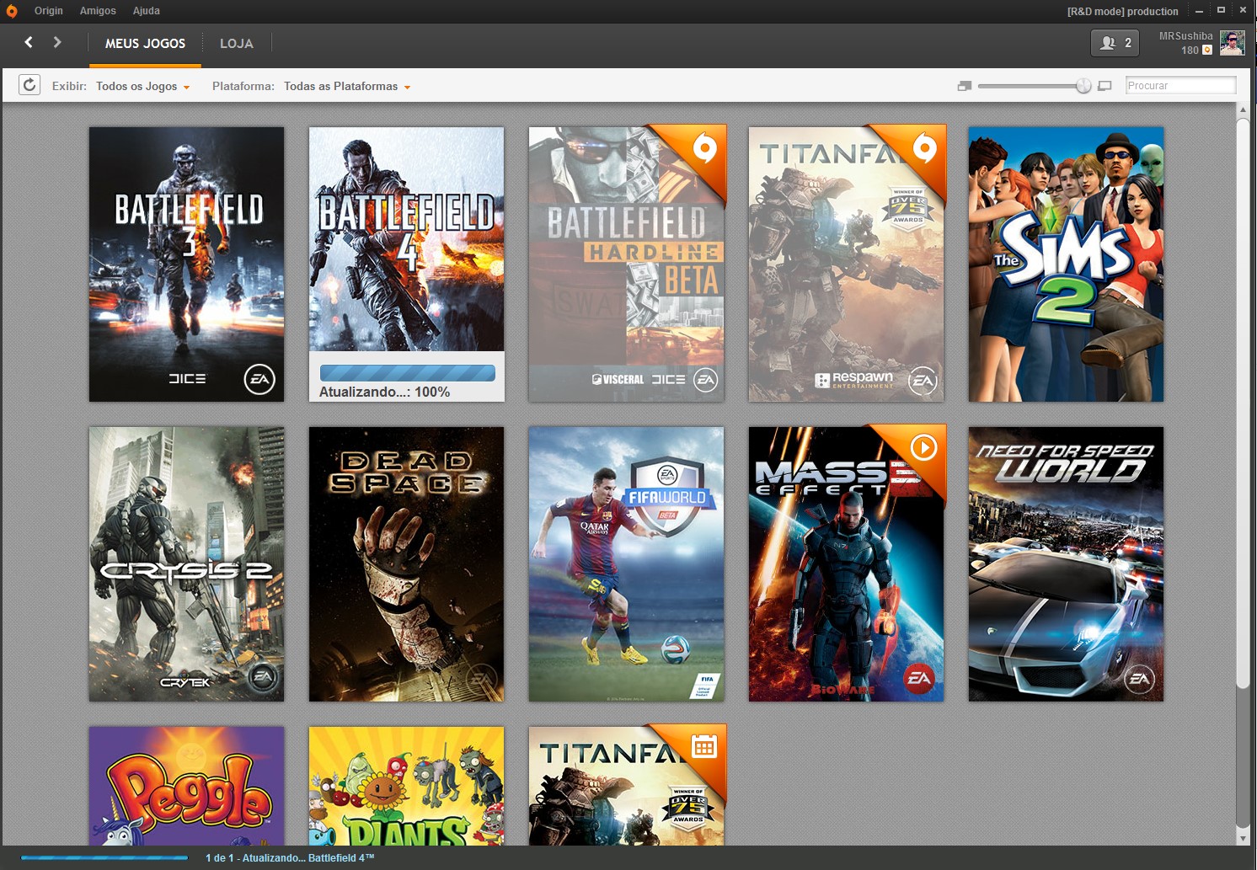Click the vertical scrollbar thumb

coord(1243,403)
